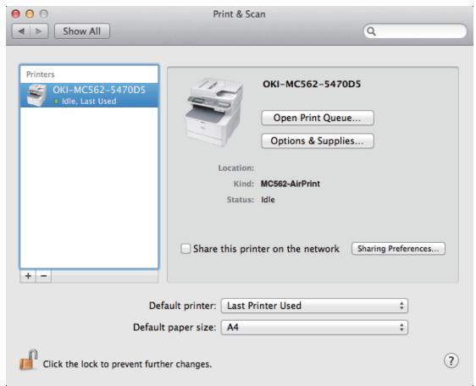The height and width of the screenshot is (386, 476).
Task: Enable Share this printer on the network
Action: click(185, 249)
